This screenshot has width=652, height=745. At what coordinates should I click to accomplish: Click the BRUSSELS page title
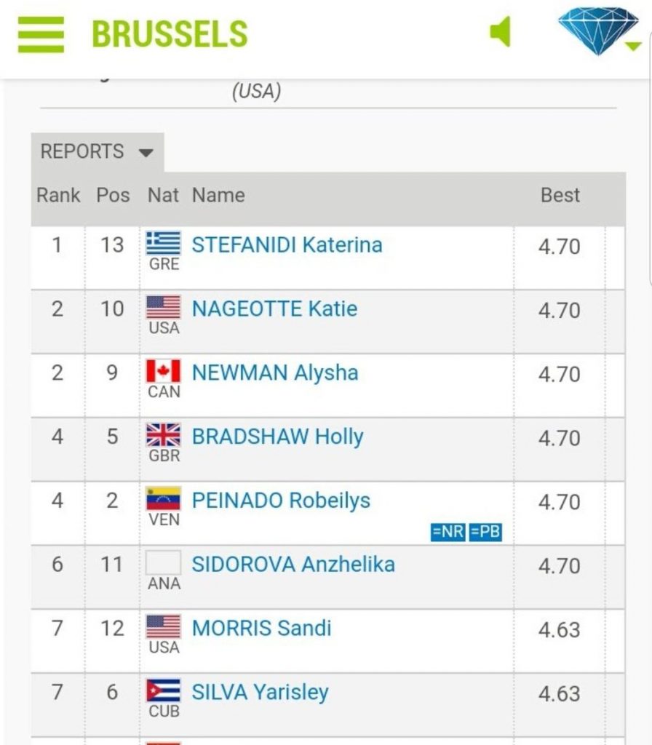pyautogui.click(x=170, y=34)
